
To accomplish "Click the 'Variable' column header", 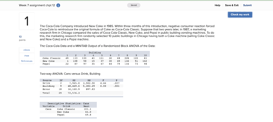I will [x=49, y=106].
